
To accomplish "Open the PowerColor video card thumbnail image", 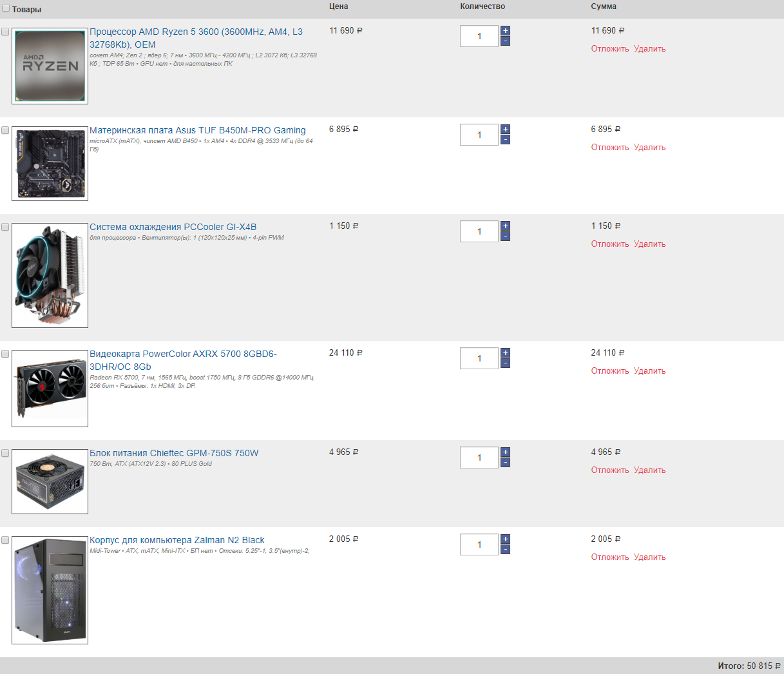I will coord(50,389).
